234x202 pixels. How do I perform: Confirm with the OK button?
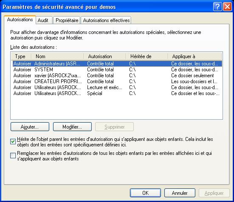pos(145,193)
